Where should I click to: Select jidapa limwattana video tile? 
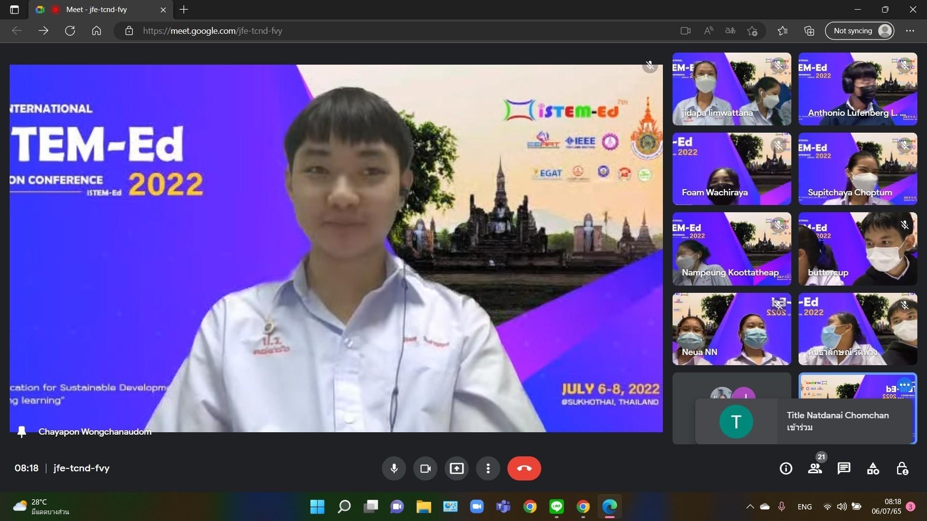[x=732, y=89]
